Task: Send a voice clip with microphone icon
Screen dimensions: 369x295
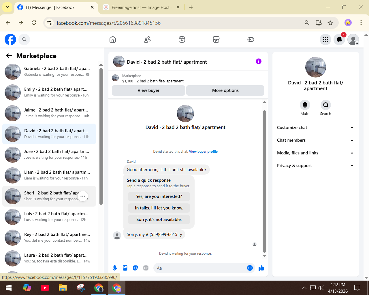Action: (x=115, y=268)
